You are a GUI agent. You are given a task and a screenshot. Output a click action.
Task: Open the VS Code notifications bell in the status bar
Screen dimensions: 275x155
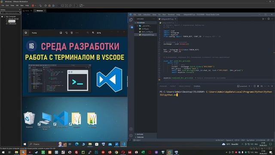(272, 140)
